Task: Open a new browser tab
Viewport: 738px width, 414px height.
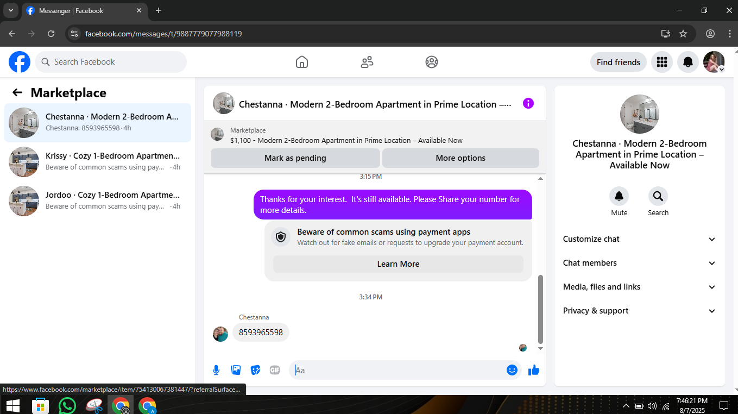Action: (x=159, y=10)
